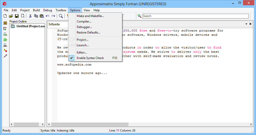
Task: Save the file using the floppy disk icon
Action: (17, 16)
